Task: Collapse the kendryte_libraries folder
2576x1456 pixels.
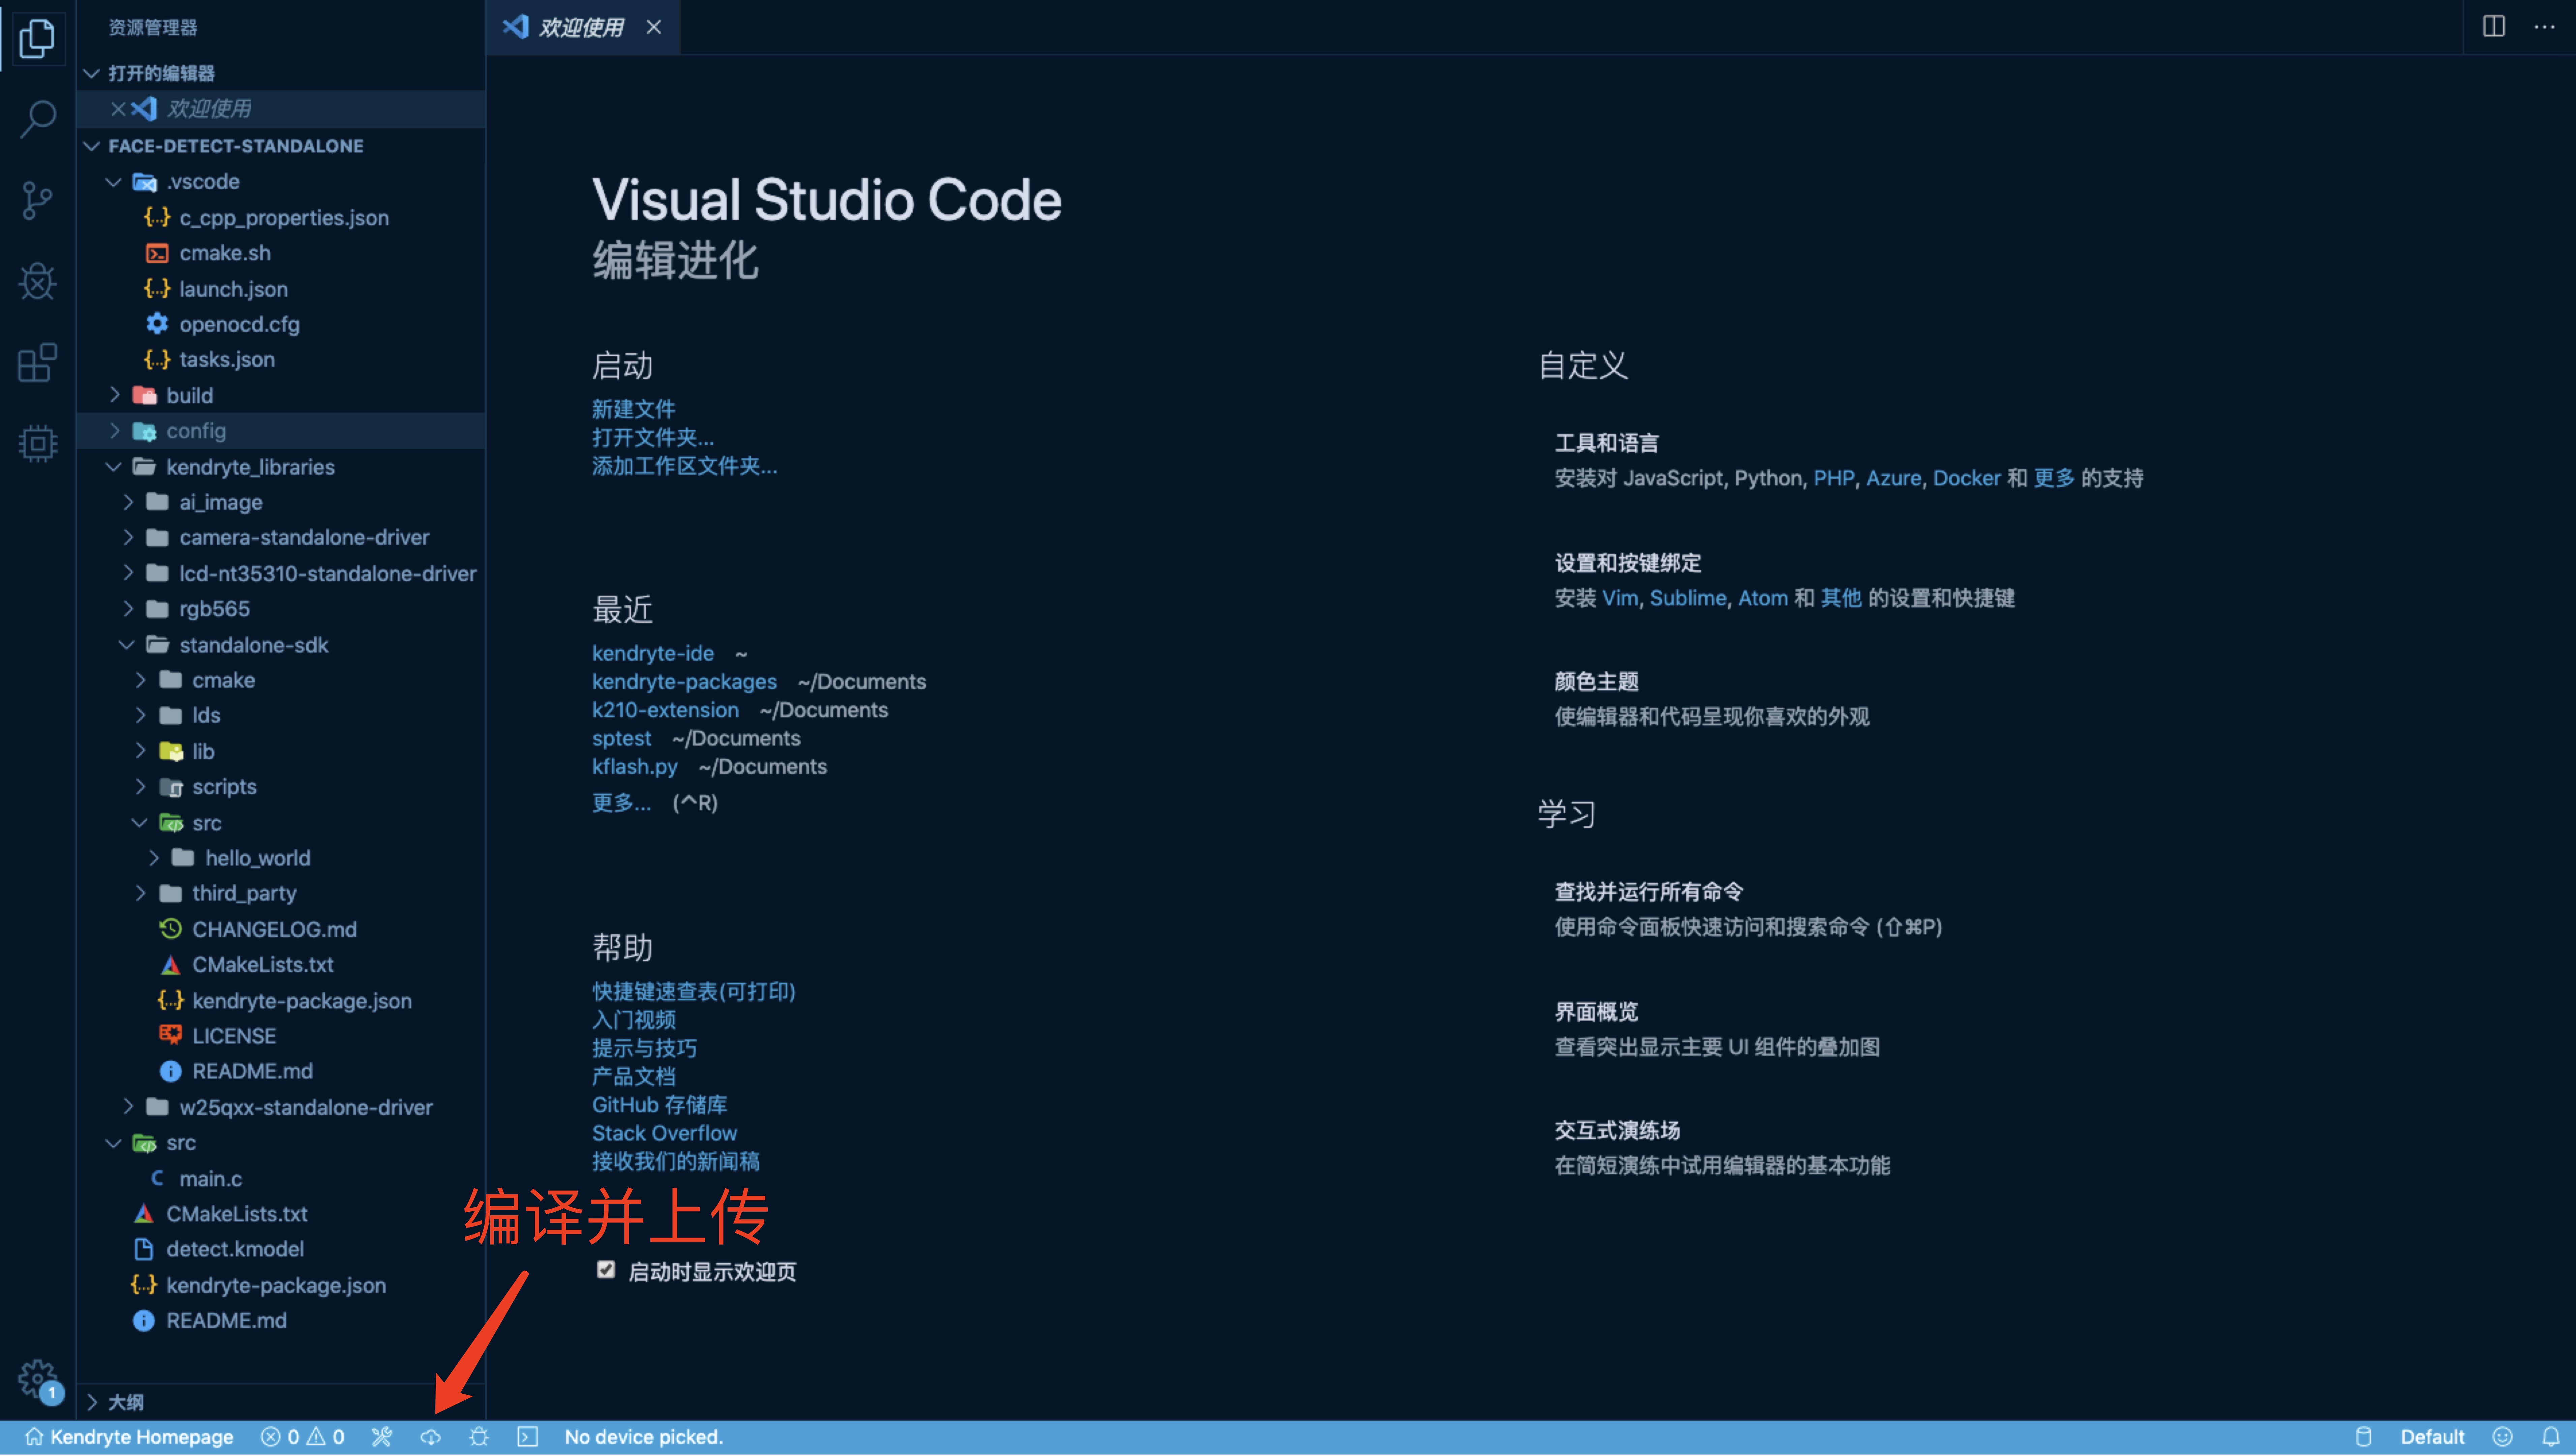Action: (250, 467)
